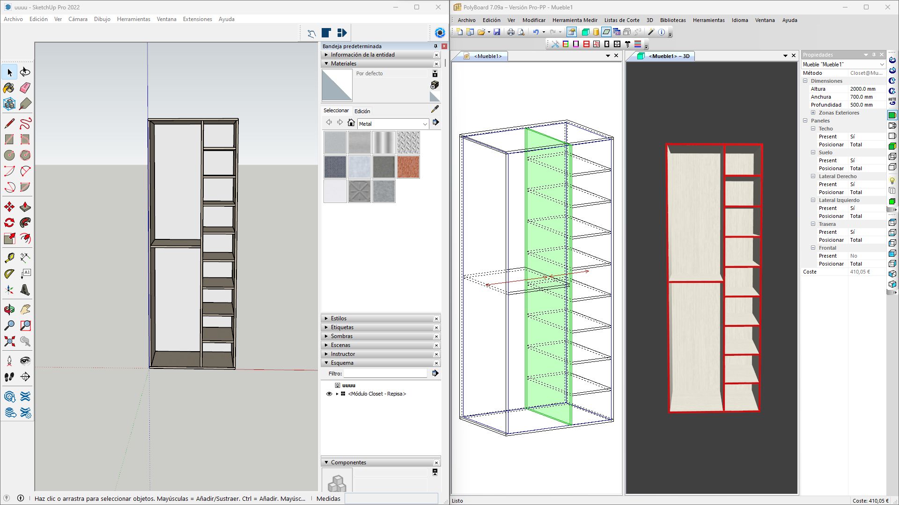This screenshot has width=899, height=505.
Task: Hide Módulo Closet - Repisa with the eye toggle
Action: [x=329, y=394]
